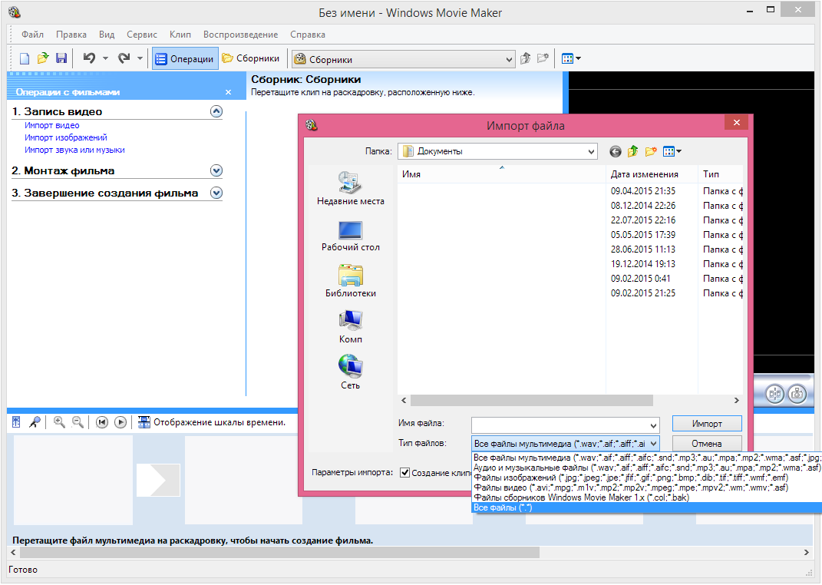Viewport: 822px width, 585px height.
Task: Click the Create New Folder icon in dialog
Action: 651,151
